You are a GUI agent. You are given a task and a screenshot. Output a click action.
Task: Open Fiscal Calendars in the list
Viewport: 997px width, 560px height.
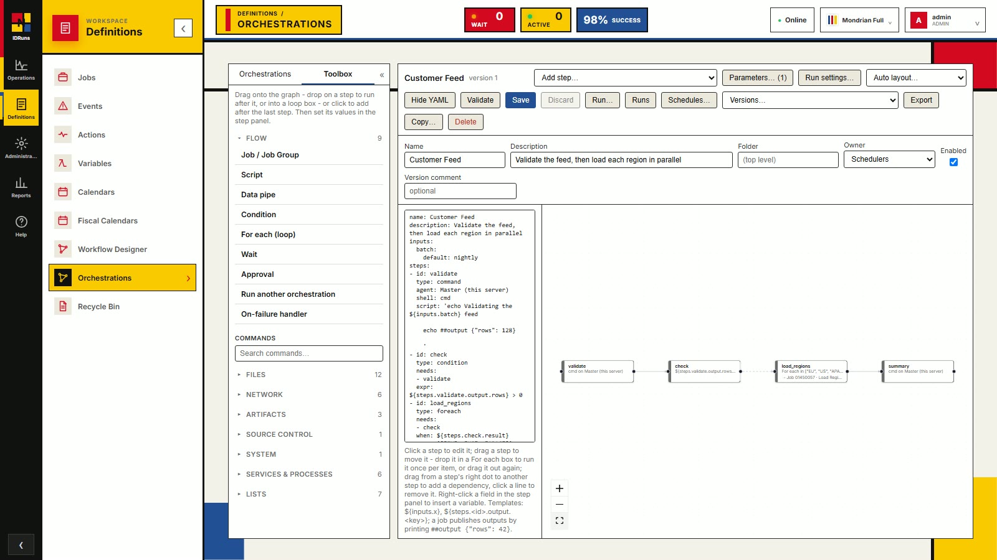pos(122,221)
